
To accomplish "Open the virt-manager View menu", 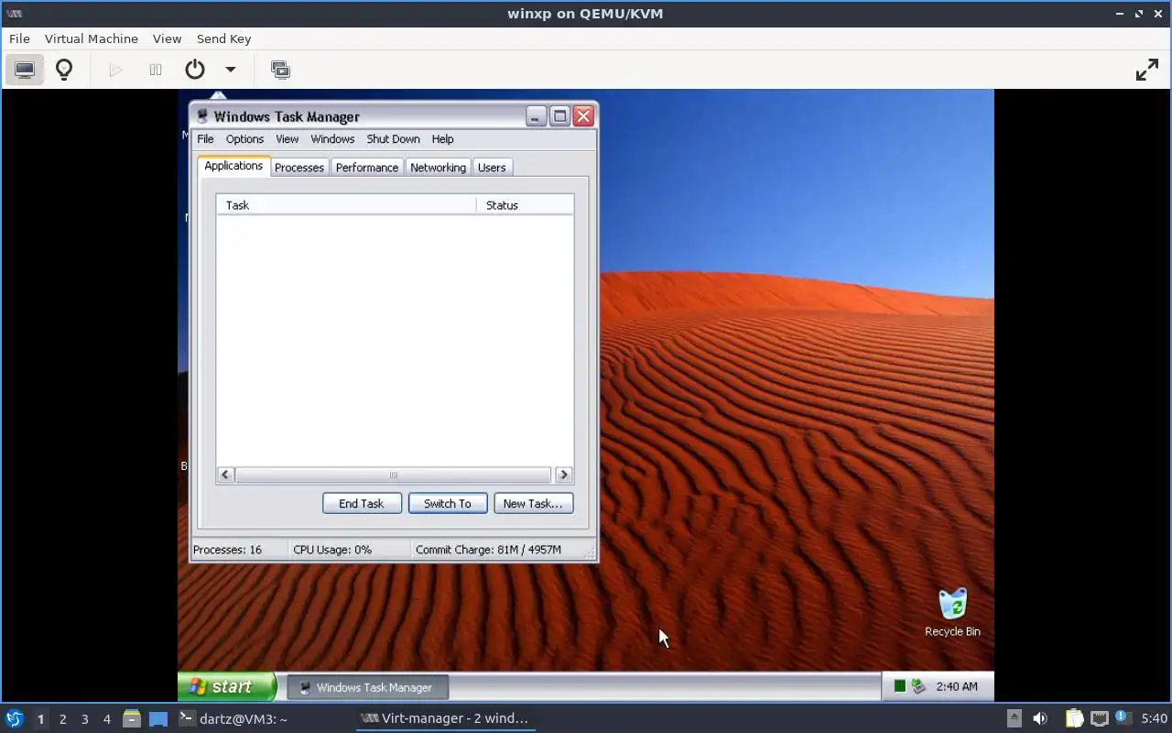I will click(167, 38).
